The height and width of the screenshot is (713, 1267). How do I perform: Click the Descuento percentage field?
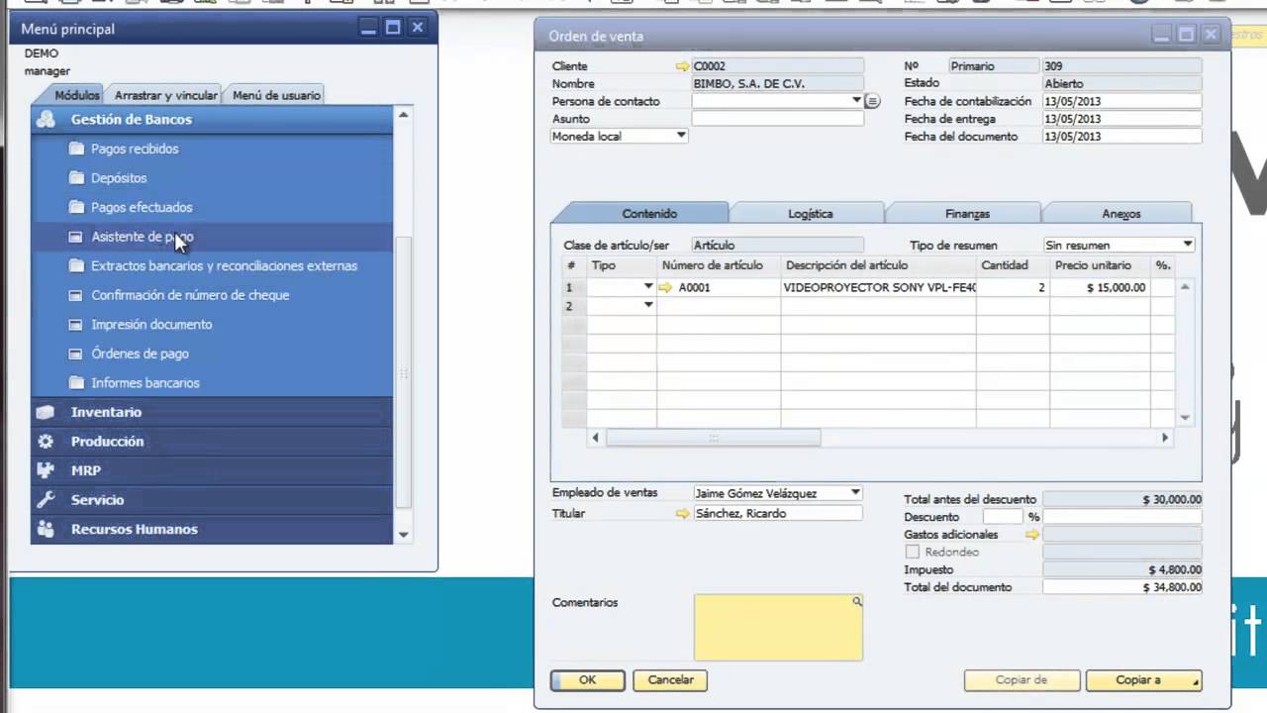[1003, 517]
